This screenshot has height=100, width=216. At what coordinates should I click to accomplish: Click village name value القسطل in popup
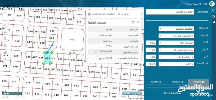tap(109, 30)
